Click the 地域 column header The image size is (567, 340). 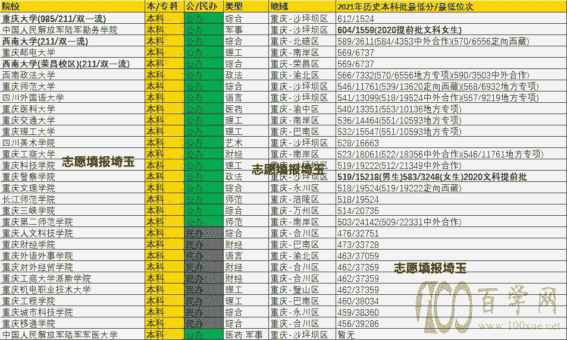[302, 6]
